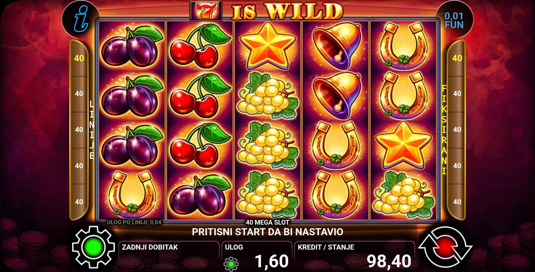Open settings with the large green gear
Screen dimensions: 535x272
94,247
